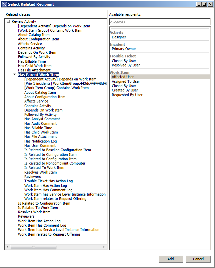Click the horizontal scrollbar thumb in the tree
215x268 pixels.
pos(33,247)
